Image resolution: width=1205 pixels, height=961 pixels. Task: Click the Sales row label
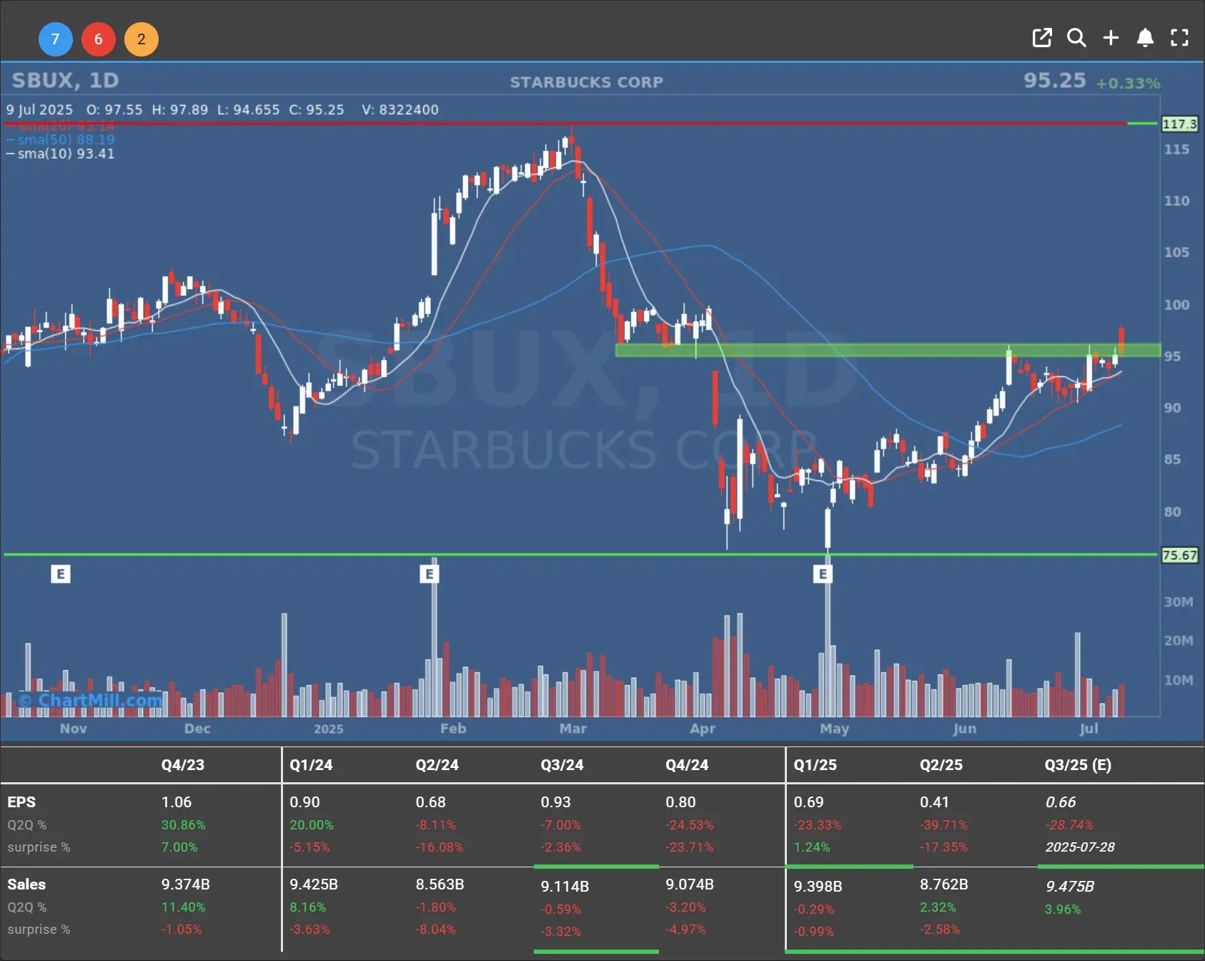point(26,884)
